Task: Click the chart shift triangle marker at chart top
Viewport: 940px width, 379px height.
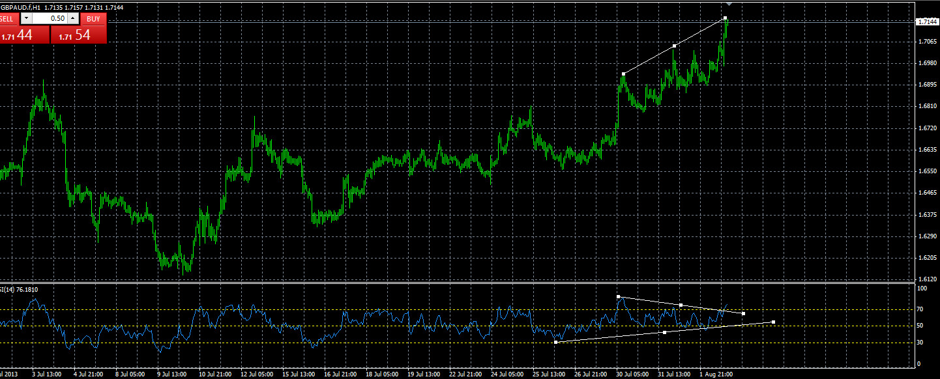Action: 729,5
